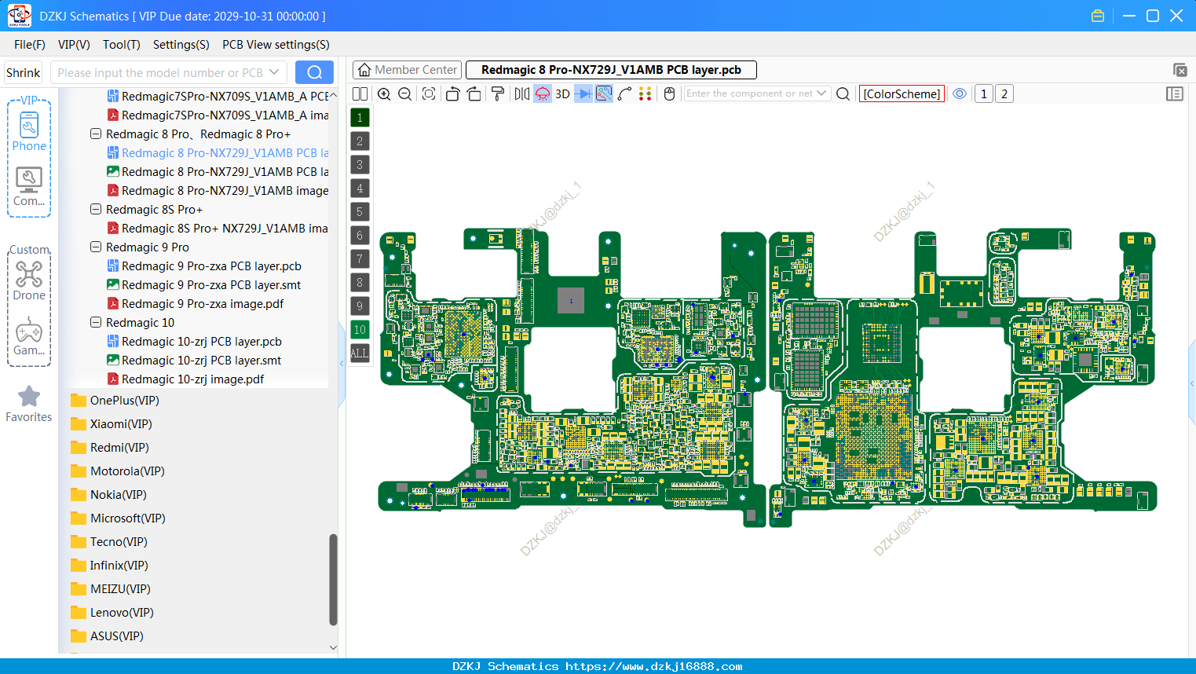Viewport: 1196px width, 674px height.
Task: Show PCB layer 5
Action: click(x=360, y=211)
